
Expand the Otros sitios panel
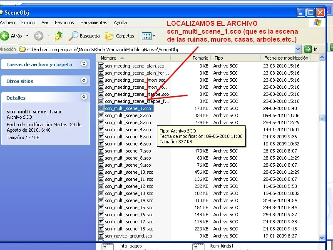84,81
